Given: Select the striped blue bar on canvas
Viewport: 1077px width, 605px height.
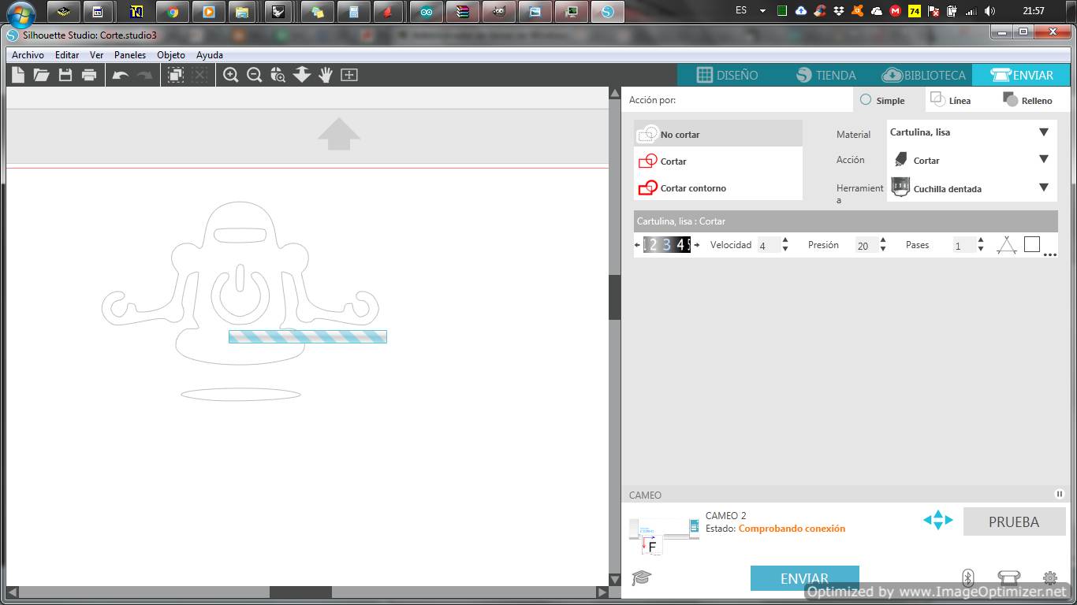Looking at the screenshot, I should [307, 336].
